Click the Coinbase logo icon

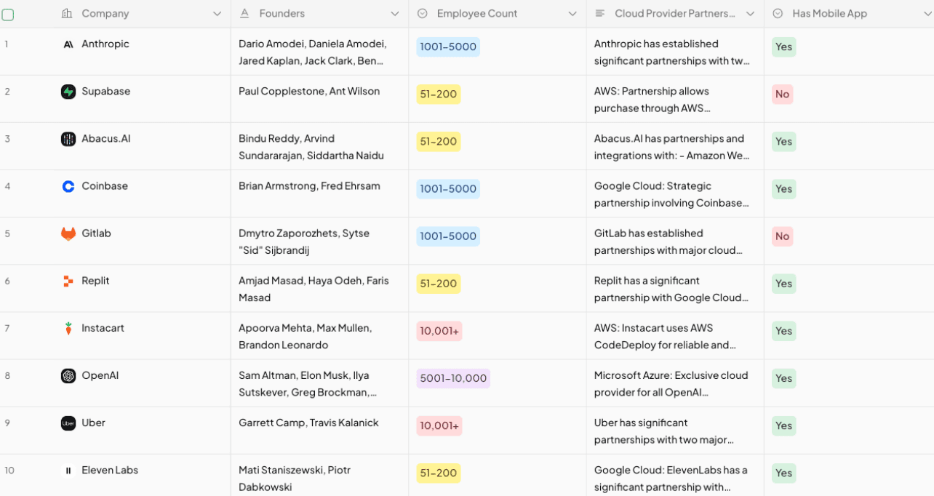click(68, 186)
